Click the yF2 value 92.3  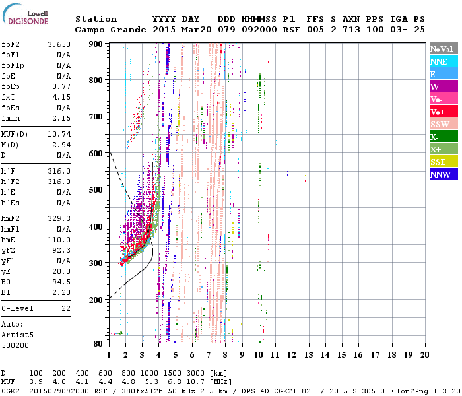click(x=61, y=250)
